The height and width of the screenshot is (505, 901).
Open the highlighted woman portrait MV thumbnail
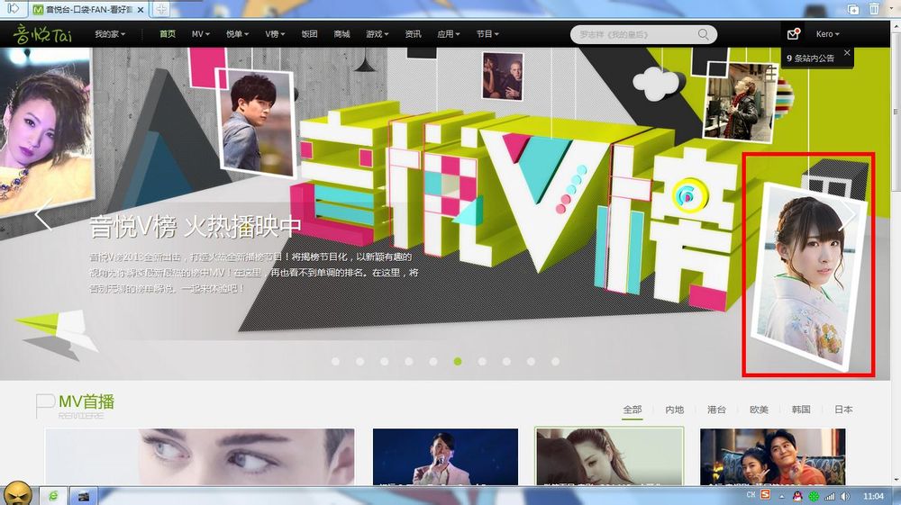[609, 457]
